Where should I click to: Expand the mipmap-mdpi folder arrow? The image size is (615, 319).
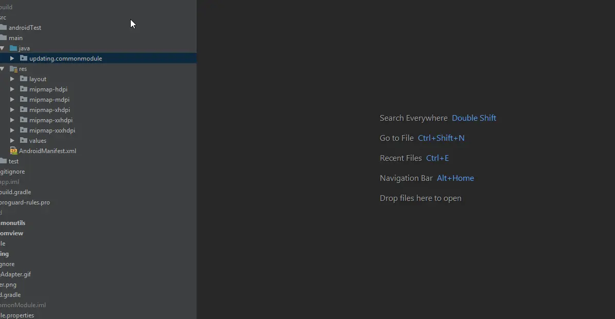[12, 100]
